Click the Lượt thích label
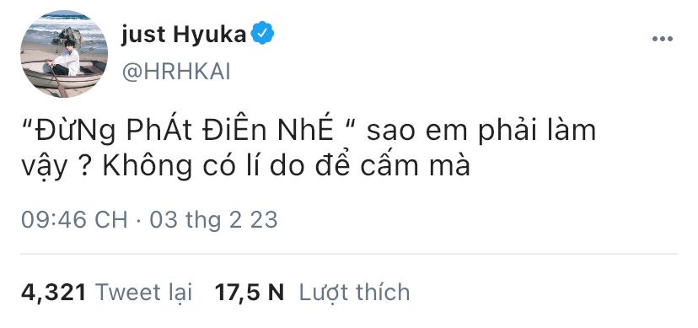 (x=354, y=293)
